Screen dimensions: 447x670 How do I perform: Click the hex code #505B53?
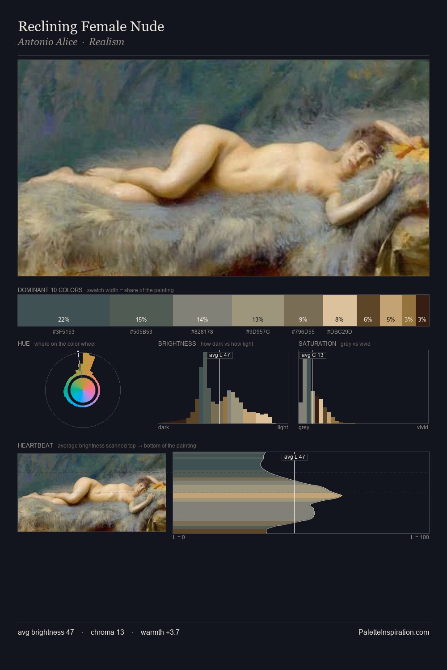[x=141, y=332]
